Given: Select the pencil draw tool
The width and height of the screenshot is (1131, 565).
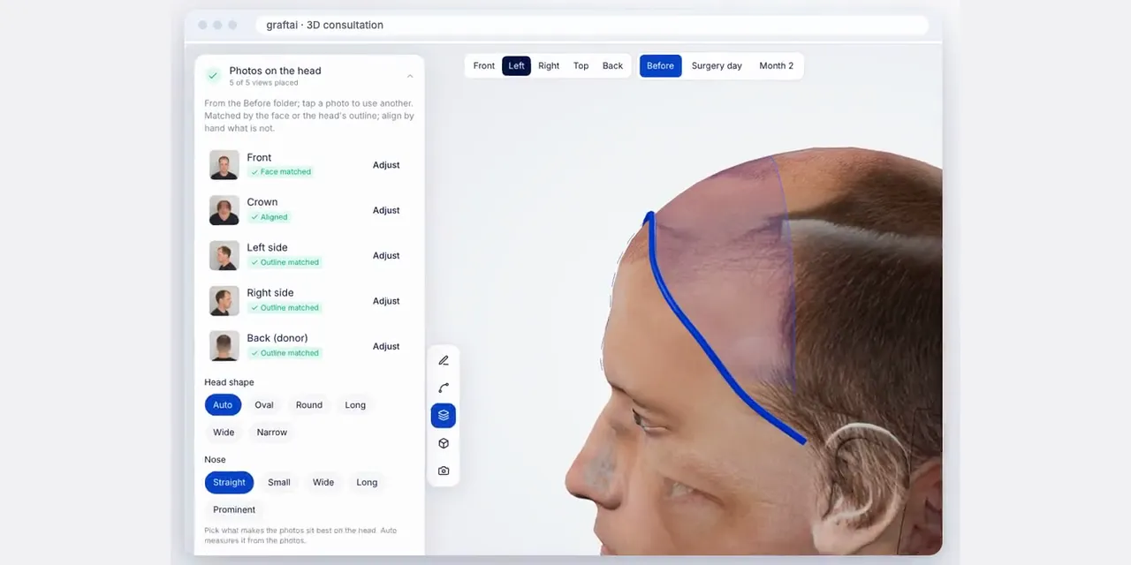Looking at the screenshot, I should 444,360.
